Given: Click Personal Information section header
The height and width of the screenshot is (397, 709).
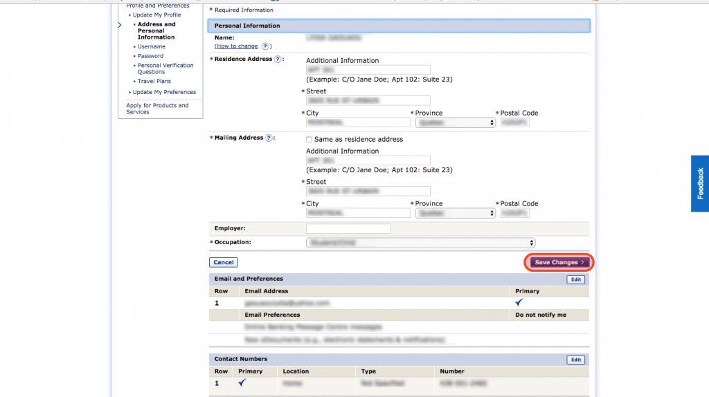Looking at the screenshot, I should point(399,26).
